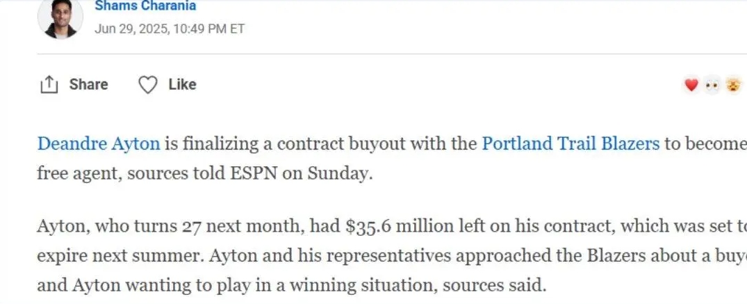Click "sources said" ending the last paragraph

pos(494,285)
